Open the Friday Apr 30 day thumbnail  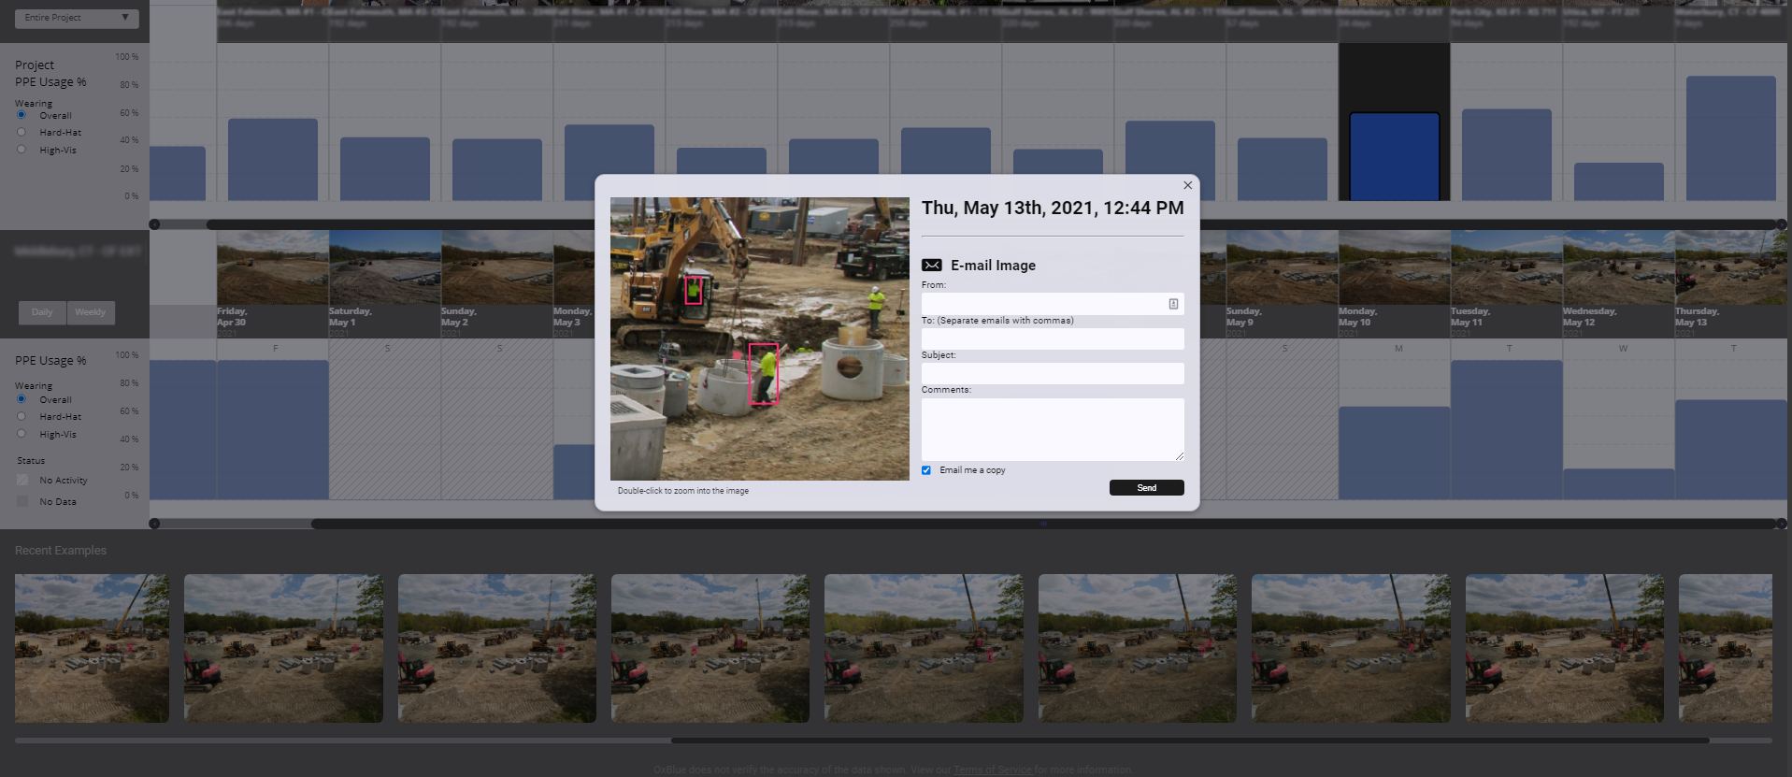pos(273,268)
